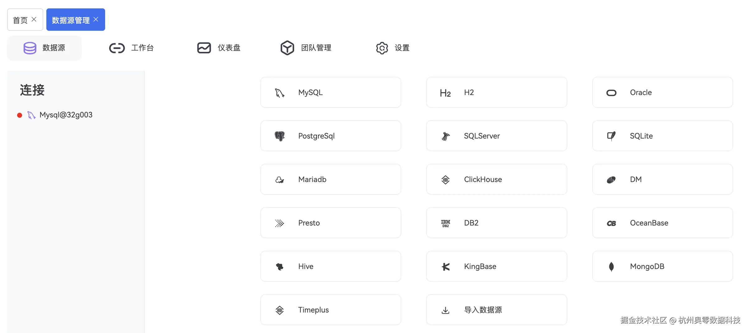Click the OceanBase OB icon
The width and height of the screenshot is (749, 333).
click(x=611, y=223)
